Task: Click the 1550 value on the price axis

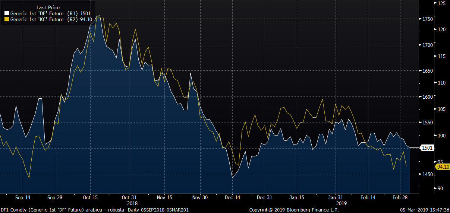Action: [427, 122]
